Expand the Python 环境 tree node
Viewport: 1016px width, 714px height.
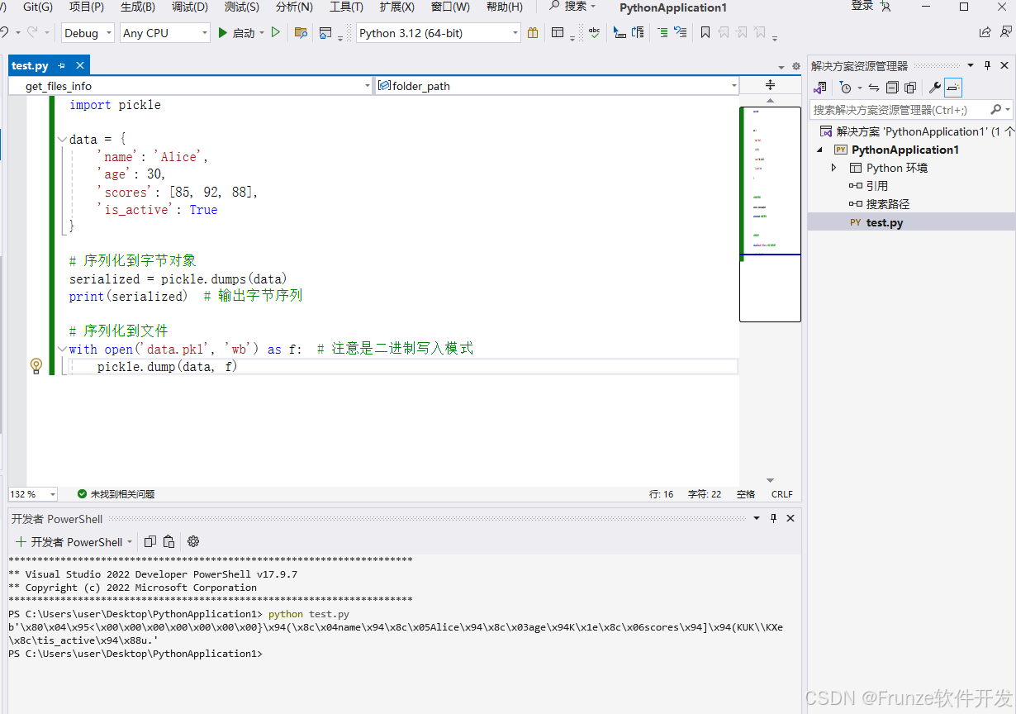[x=834, y=168]
